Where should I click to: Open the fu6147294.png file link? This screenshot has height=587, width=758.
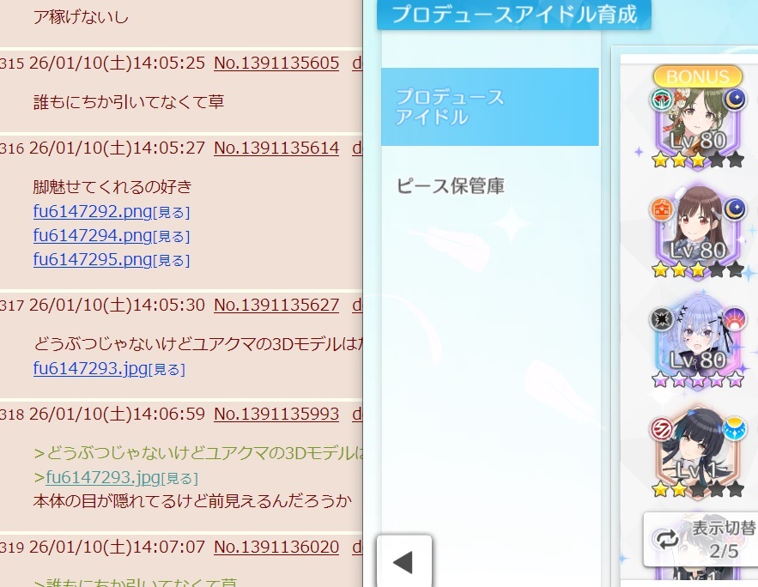(93, 235)
